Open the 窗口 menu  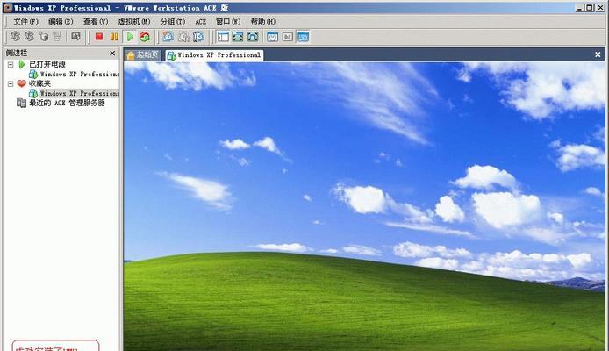228,22
